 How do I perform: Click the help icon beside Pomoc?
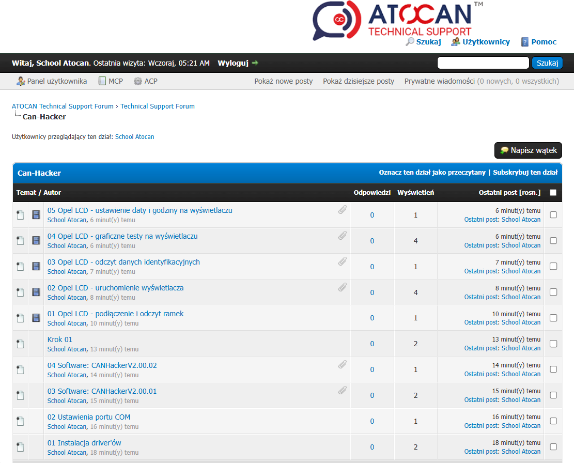[525, 42]
